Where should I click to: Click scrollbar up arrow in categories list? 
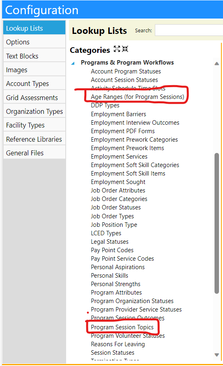(217, 63)
